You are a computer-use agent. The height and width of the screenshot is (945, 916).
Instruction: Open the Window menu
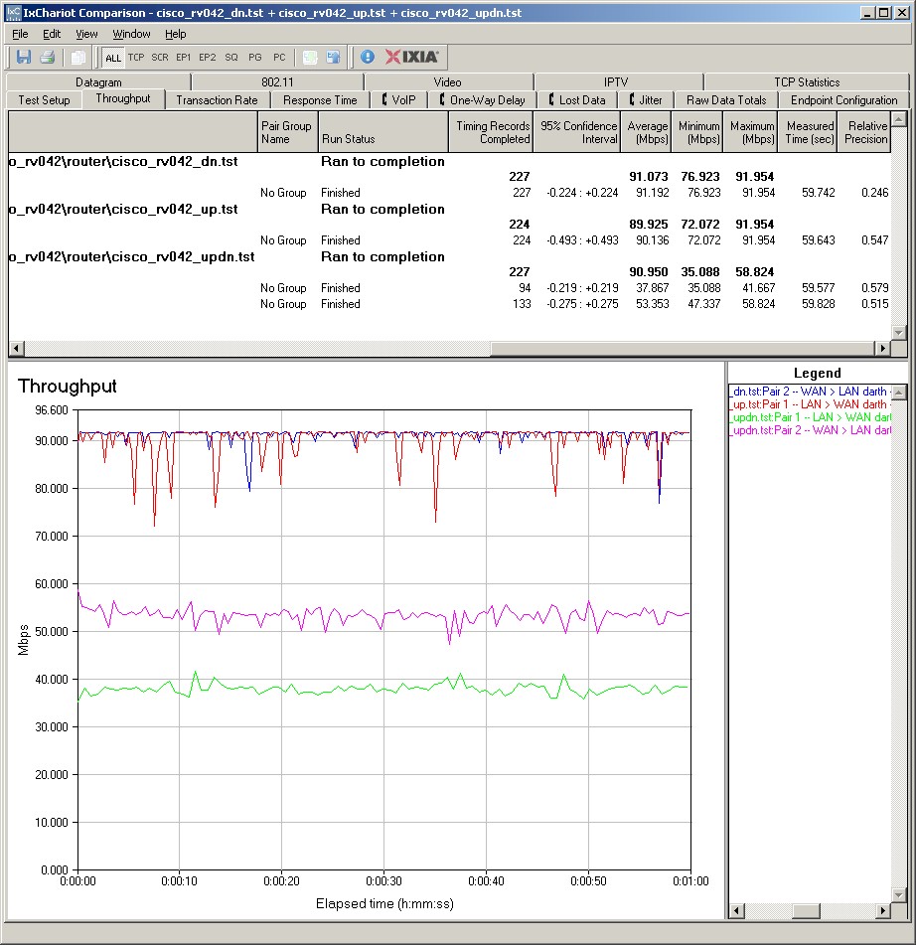131,34
